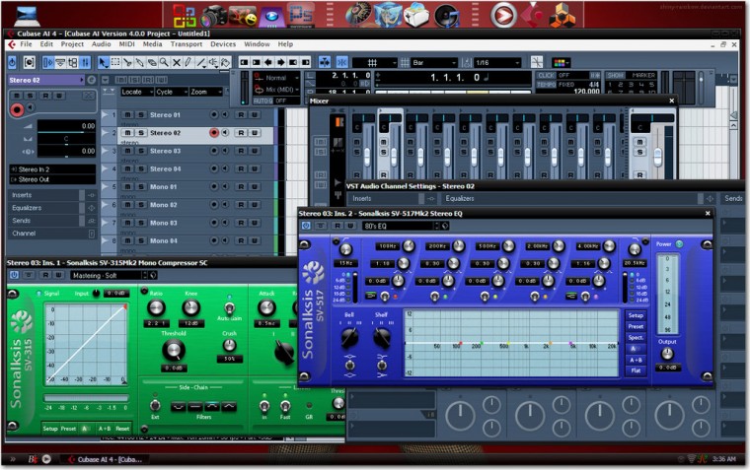Open the Devices menu
The image size is (750, 470).
223,44
